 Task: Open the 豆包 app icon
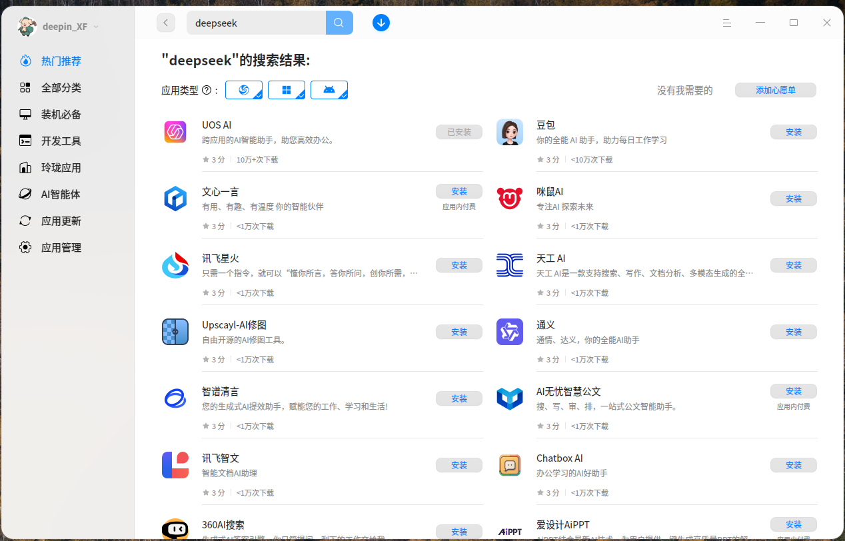click(x=510, y=132)
